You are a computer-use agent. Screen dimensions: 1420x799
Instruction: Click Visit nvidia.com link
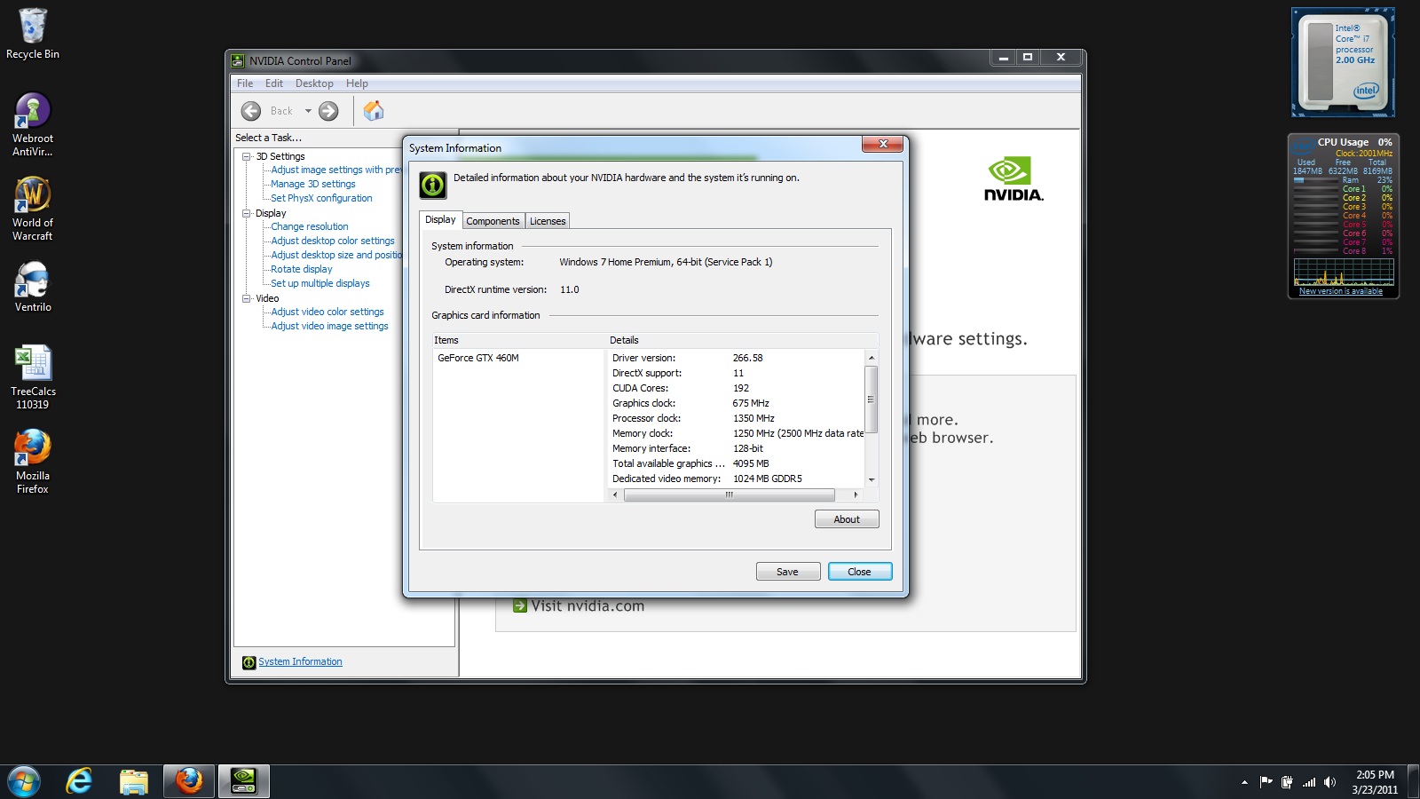point(588,605)
